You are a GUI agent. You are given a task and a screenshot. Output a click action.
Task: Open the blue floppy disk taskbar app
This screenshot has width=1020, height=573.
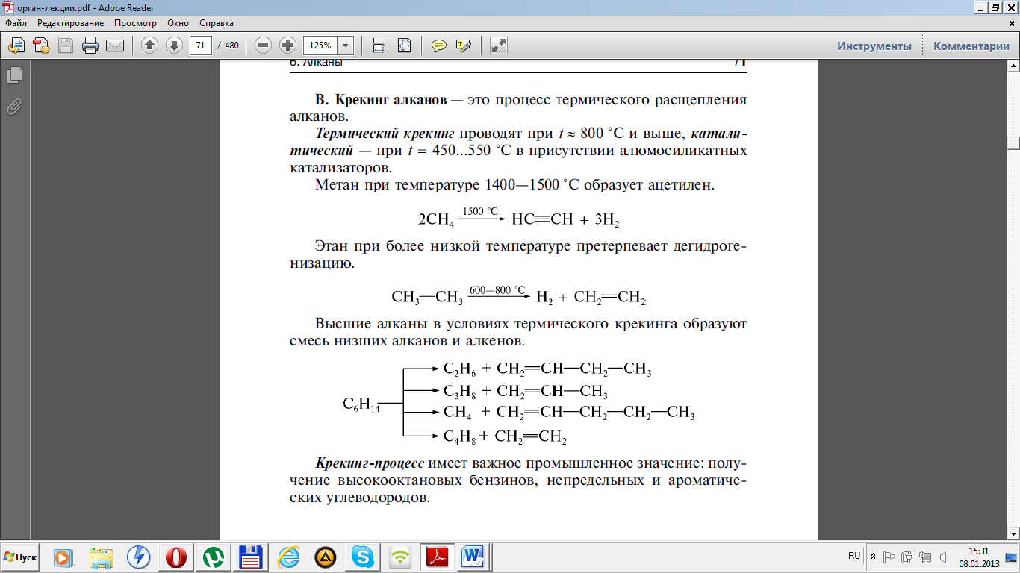tap(251, 557)
